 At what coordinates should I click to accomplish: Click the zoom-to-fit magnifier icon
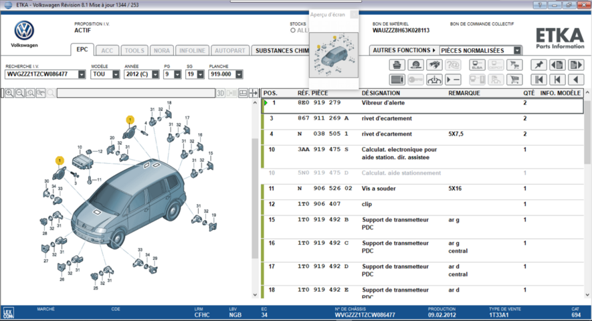30,93
